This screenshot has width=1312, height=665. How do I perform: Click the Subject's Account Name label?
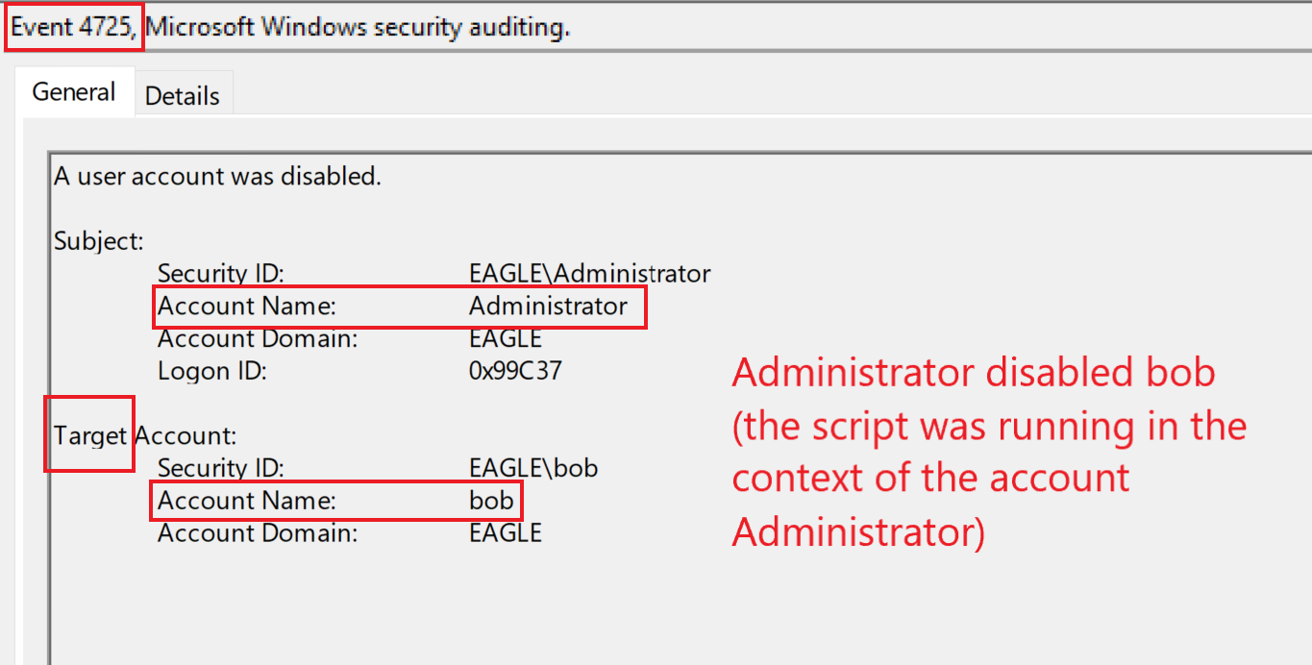point(246,307)
